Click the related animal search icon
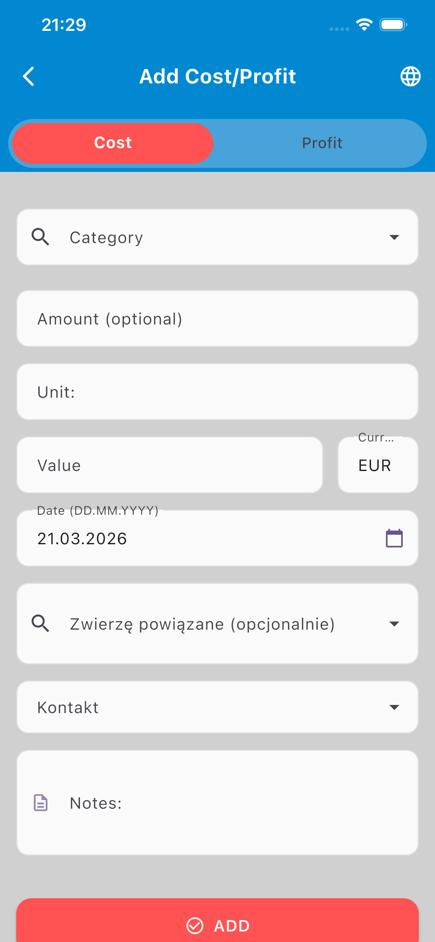 (x=41, y=624)
